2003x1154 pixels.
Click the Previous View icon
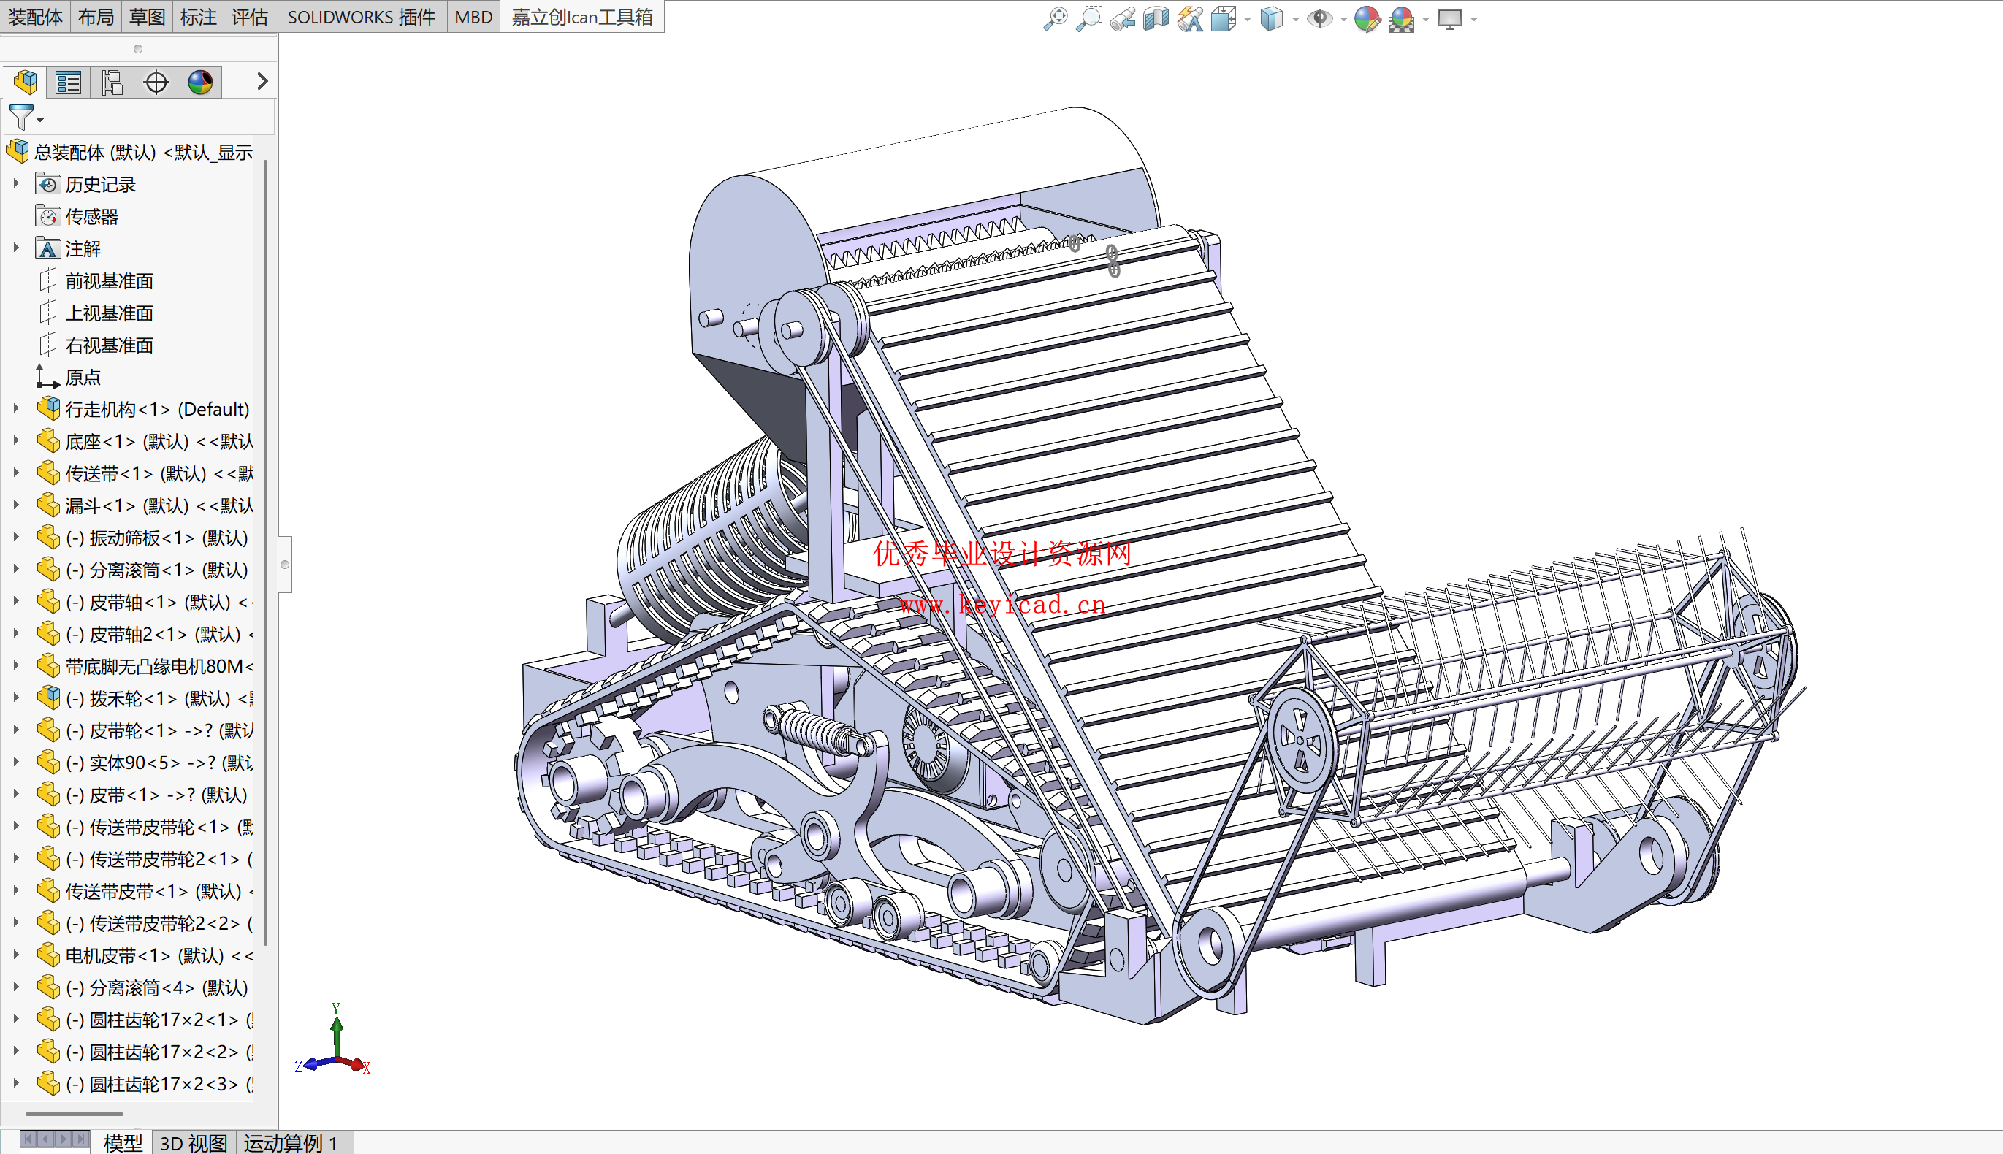click(x=1122, y=18)
